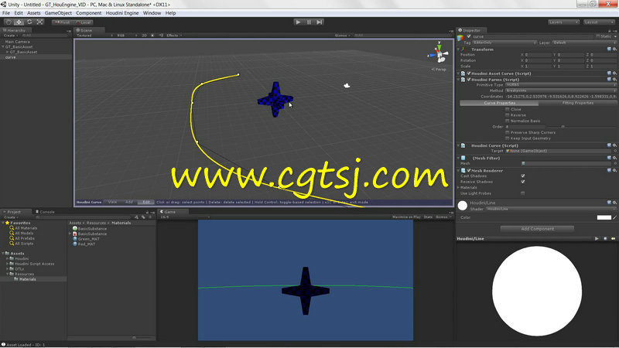Screen dimensions: 619x348
Task: Open the Layers dropdown in toolbar
Action: pyautogui.click(x=563, y=22)
